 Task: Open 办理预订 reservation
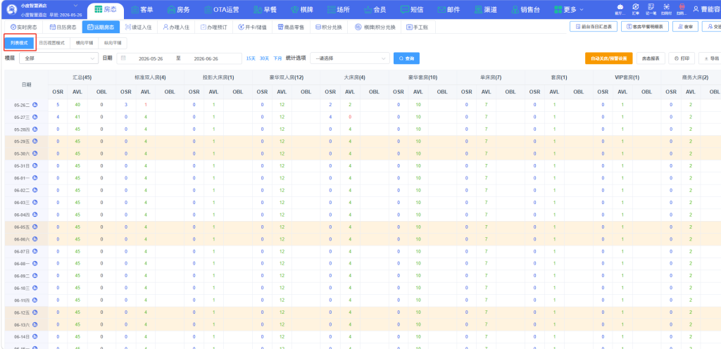[x=214, y=27]
